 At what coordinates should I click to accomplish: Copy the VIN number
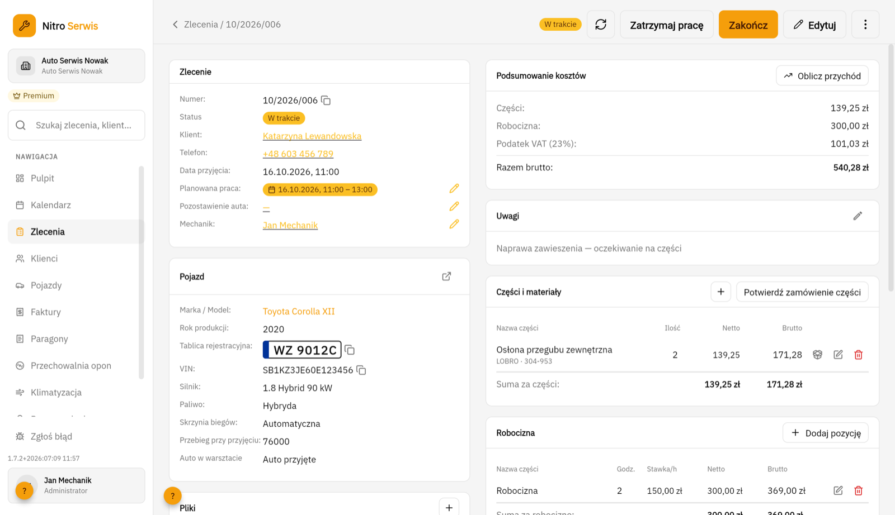(x=361, y=370)
